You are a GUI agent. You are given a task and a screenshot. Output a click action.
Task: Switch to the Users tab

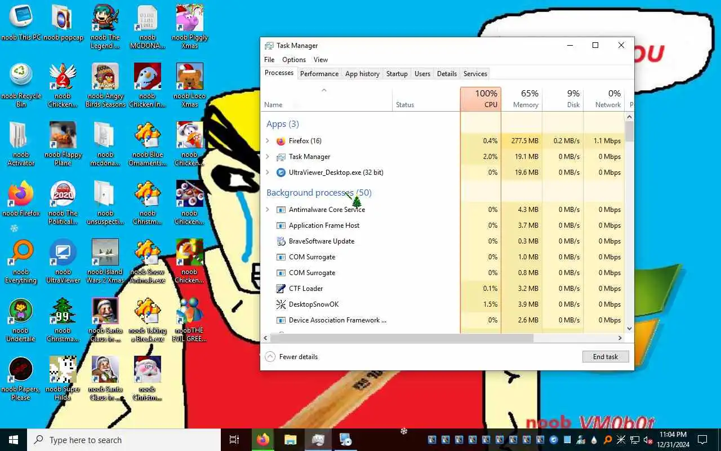422,74
